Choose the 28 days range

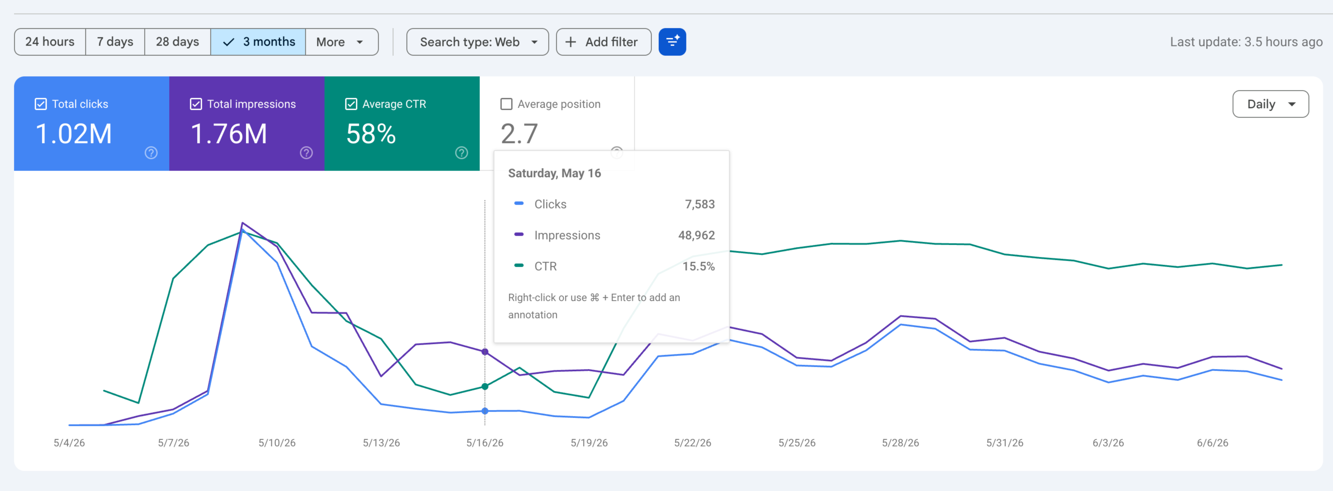[177, 42]
